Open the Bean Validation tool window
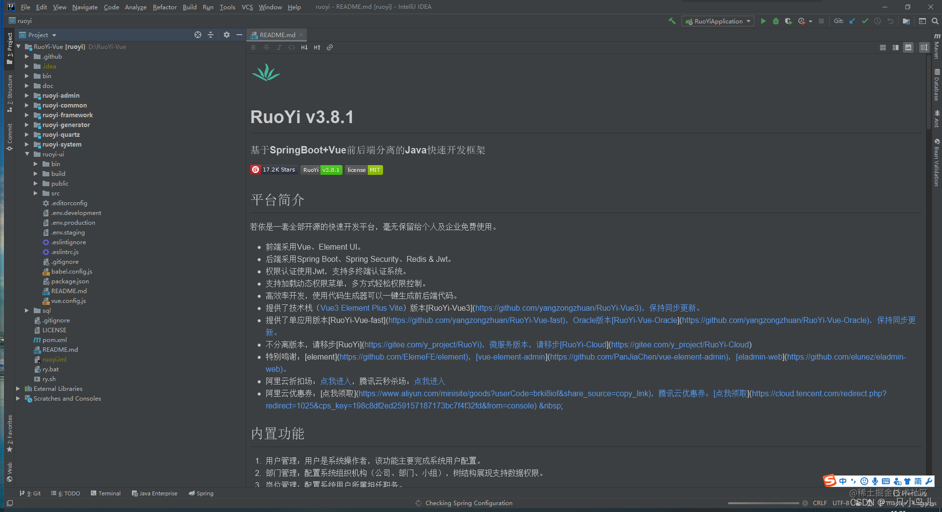The width and height of the screenshot is (942, 512). (937, 163)
